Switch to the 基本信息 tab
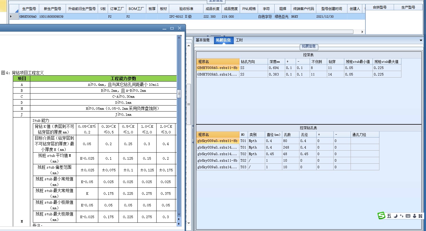The image size is (426, 231). click(x=203, y=40)
